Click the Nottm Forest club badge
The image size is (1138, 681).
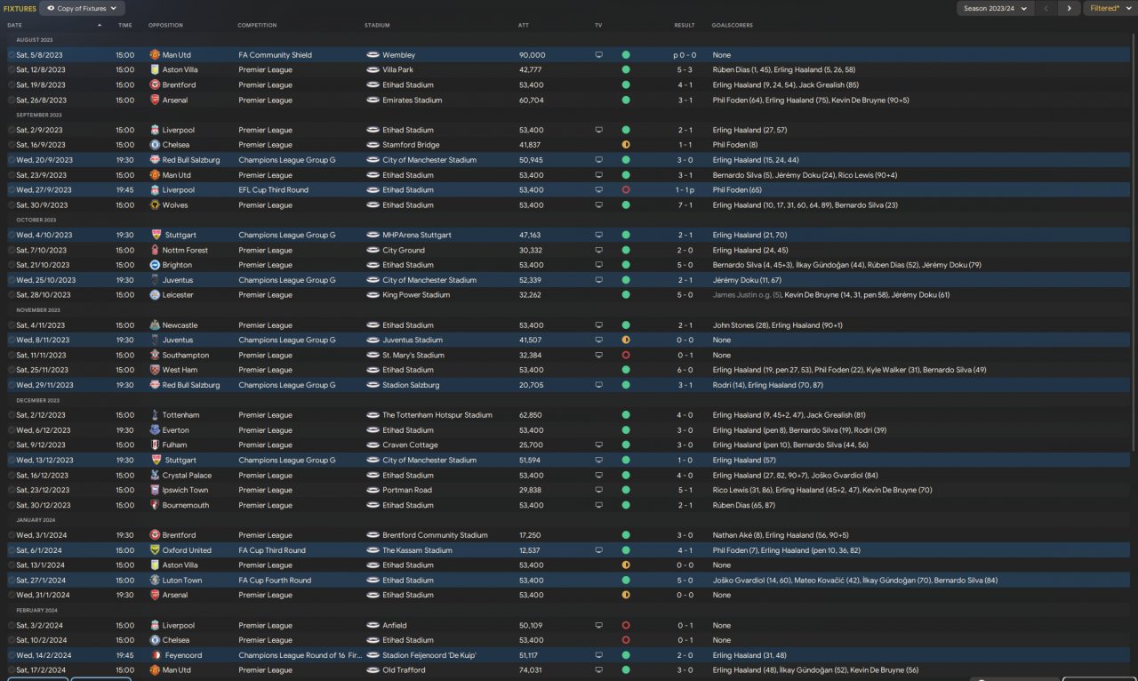point(155,251)
